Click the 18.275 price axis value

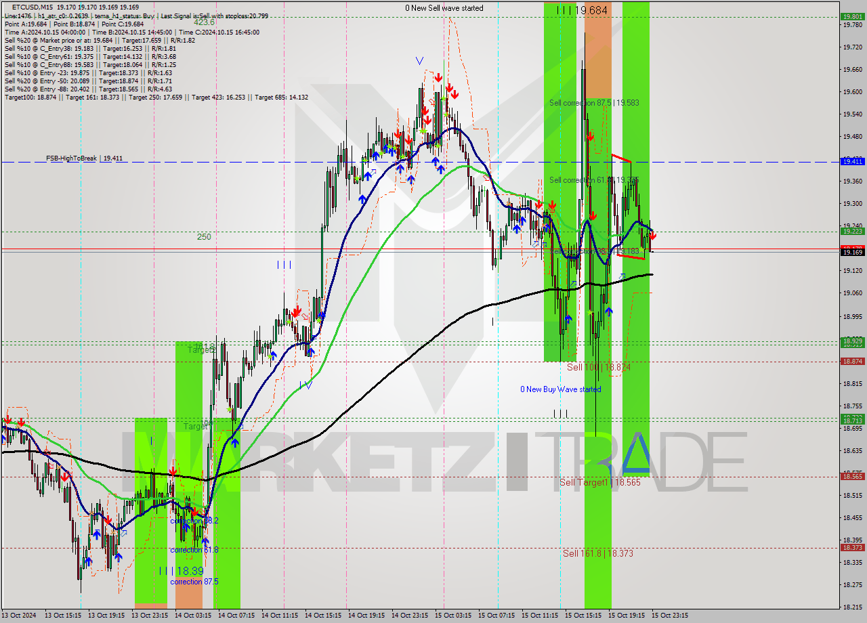pos(851,585)
